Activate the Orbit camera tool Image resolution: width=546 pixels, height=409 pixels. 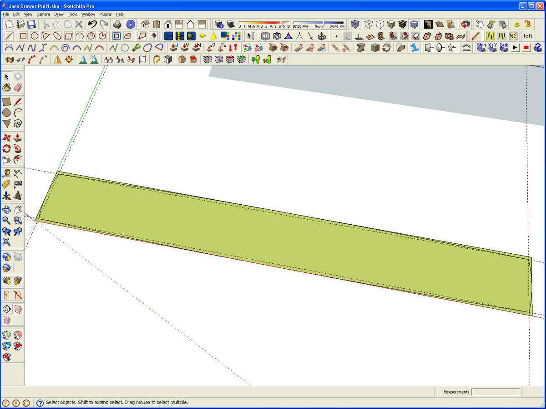pos(7,209)
